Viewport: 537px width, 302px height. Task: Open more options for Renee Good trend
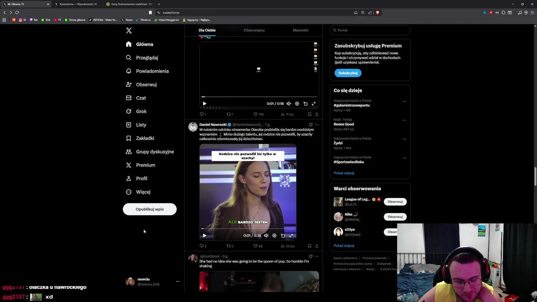(x=404, y=120)
